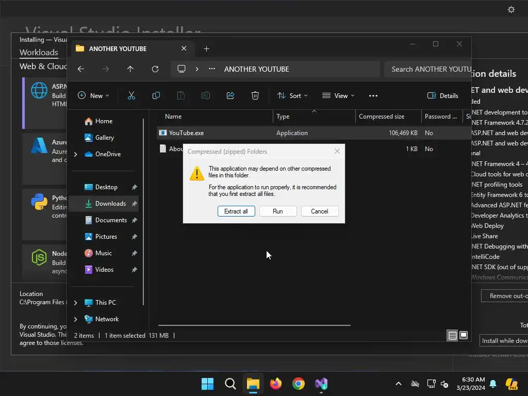528x396 pixels.
Task: Expand the address bar path chevron
Action: coord(197,69)
